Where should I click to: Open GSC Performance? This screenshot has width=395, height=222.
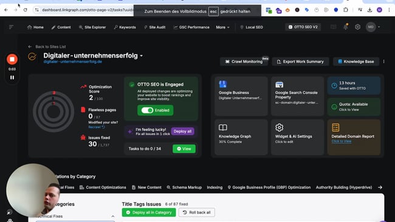click(191, 27)
